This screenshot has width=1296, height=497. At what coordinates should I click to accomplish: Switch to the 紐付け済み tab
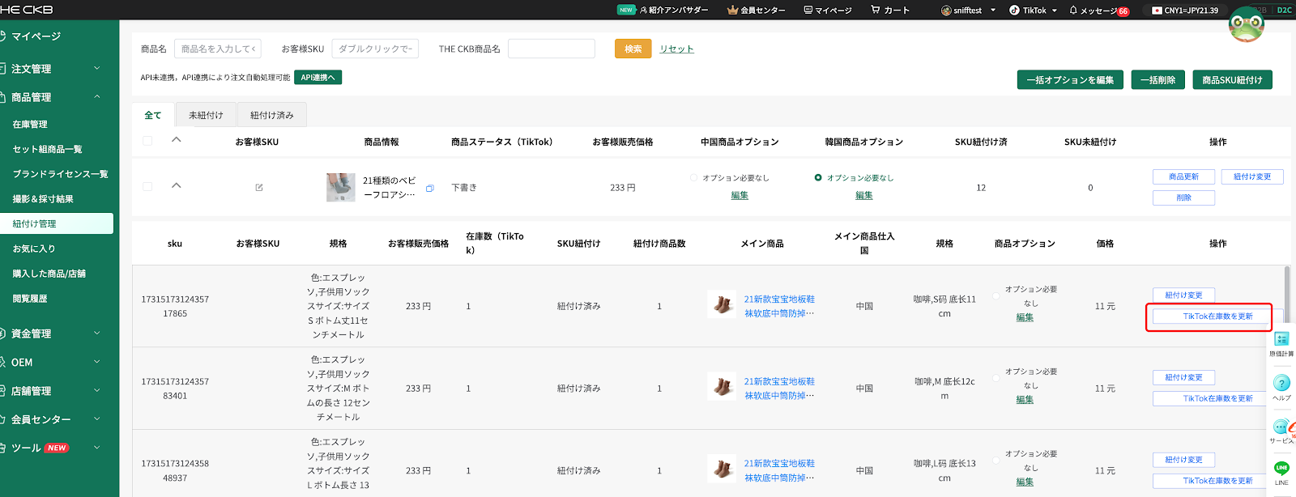(x=272, y=115)
